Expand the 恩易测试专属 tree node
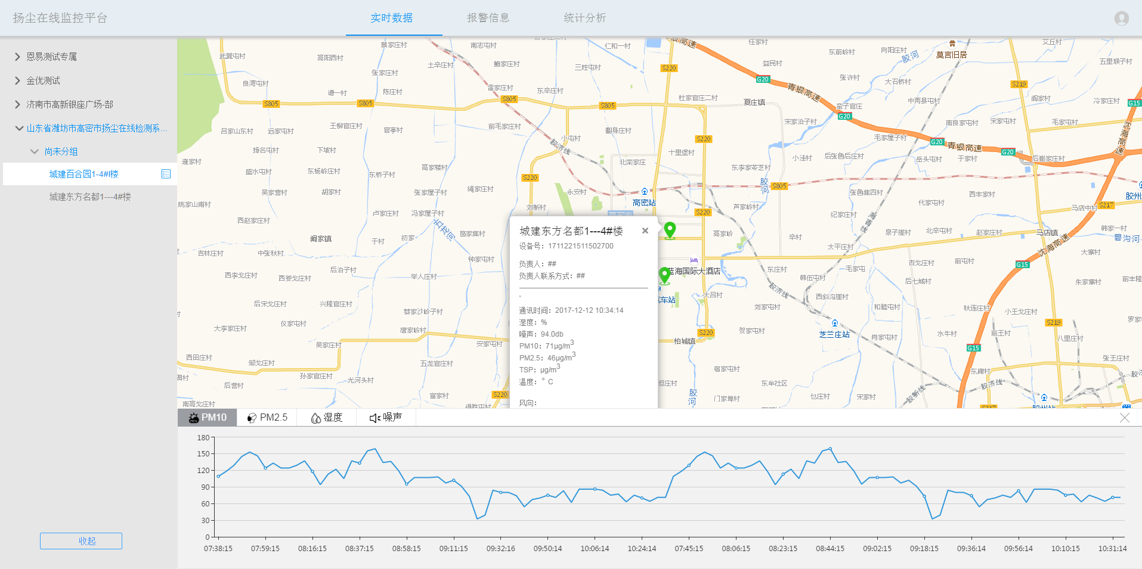The height and width of the screenshot is (569, 1142). (17, 57)
